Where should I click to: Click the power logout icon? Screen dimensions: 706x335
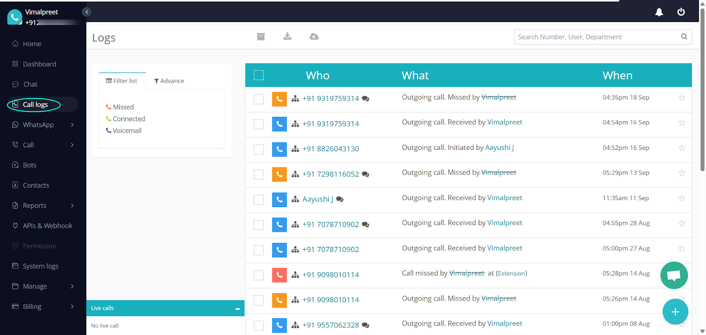[681, 12]
